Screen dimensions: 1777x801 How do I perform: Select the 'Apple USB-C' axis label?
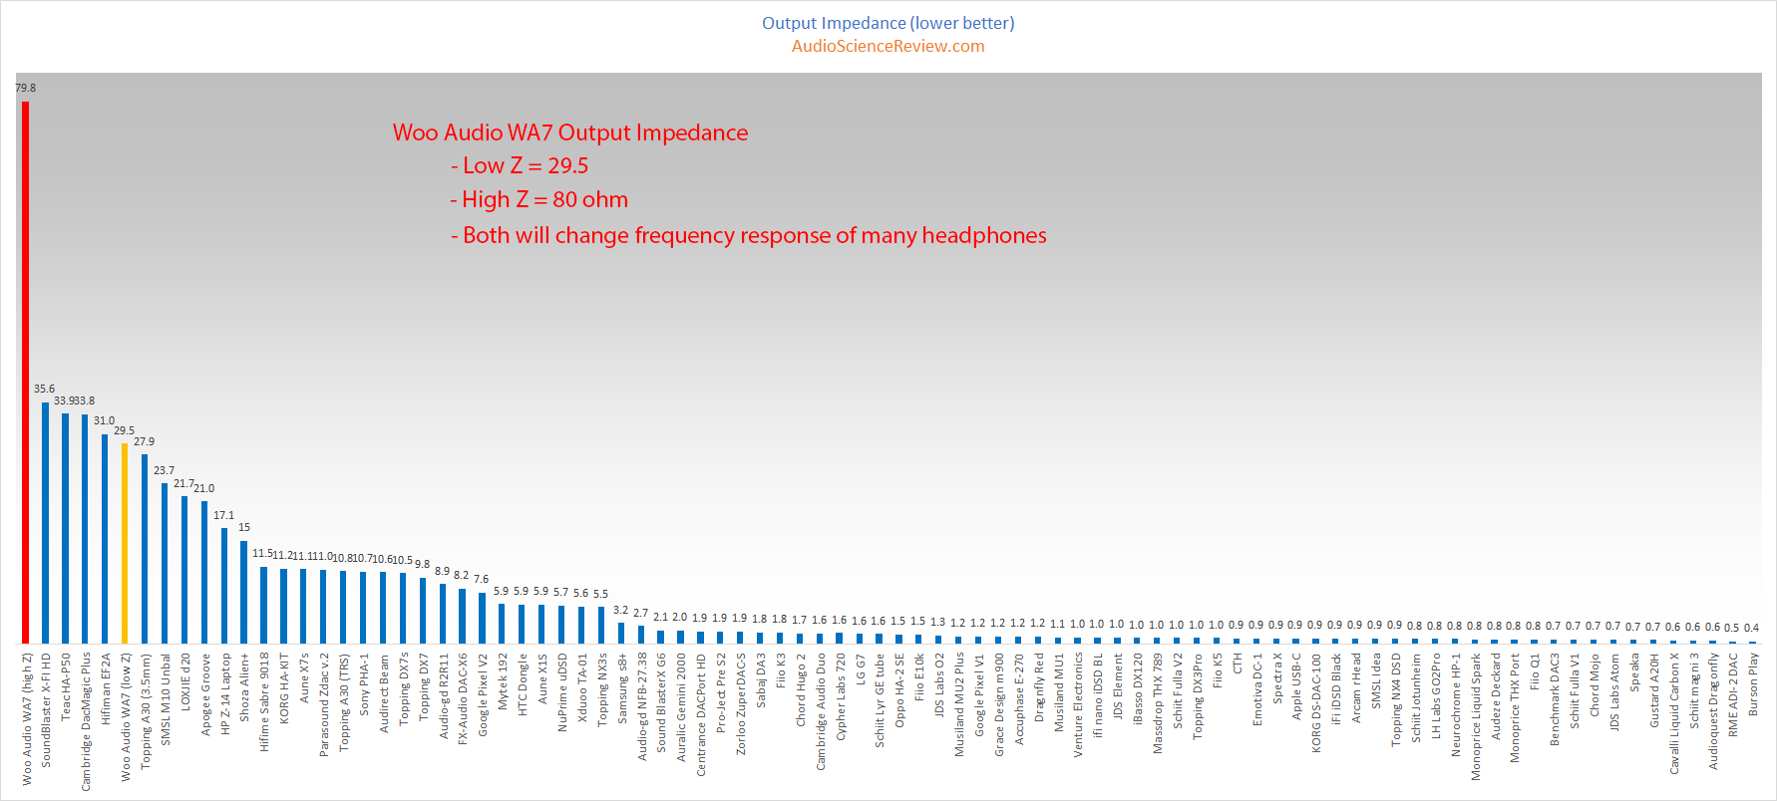(1296, 687)
